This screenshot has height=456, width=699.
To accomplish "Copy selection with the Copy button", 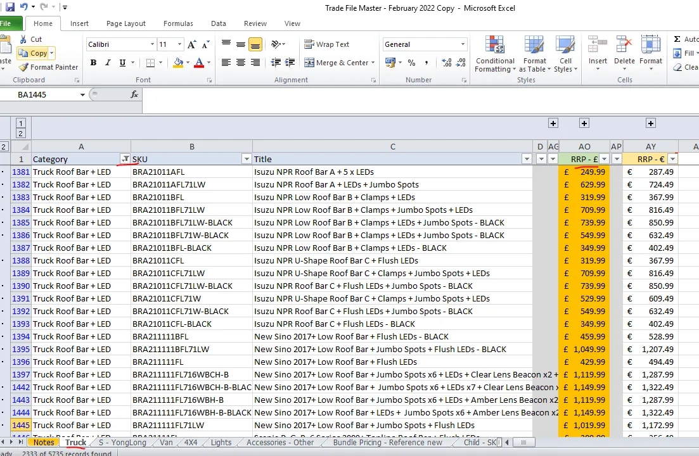I will click(x=32, y=53).
